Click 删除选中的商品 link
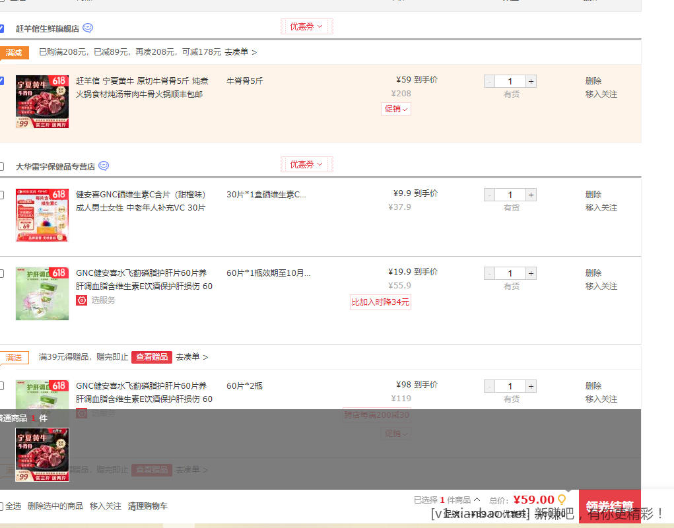 [55, 506]
